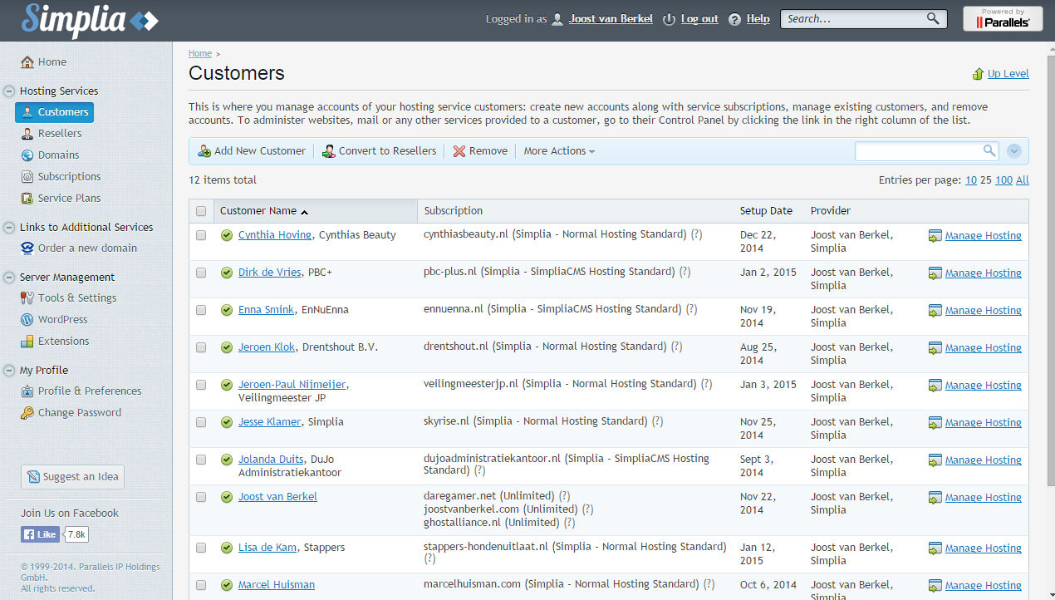Click into the customer list search field
Screen dimensions: 1055x600
click(x=919, y=150)
